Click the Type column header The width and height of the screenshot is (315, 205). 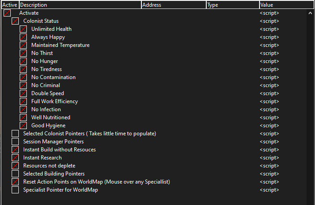coord(232,5)
